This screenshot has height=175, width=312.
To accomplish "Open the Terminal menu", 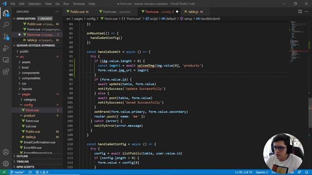I will (x=78, y=4).
